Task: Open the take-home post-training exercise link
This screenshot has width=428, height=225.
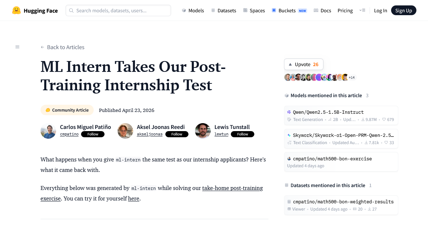Action: coord(232,188)
